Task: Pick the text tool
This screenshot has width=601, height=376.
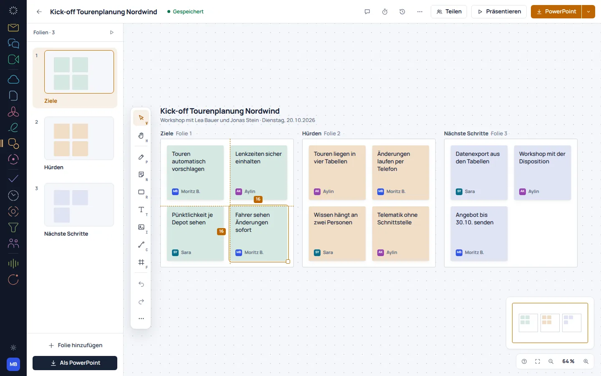Action: (141, 210)
